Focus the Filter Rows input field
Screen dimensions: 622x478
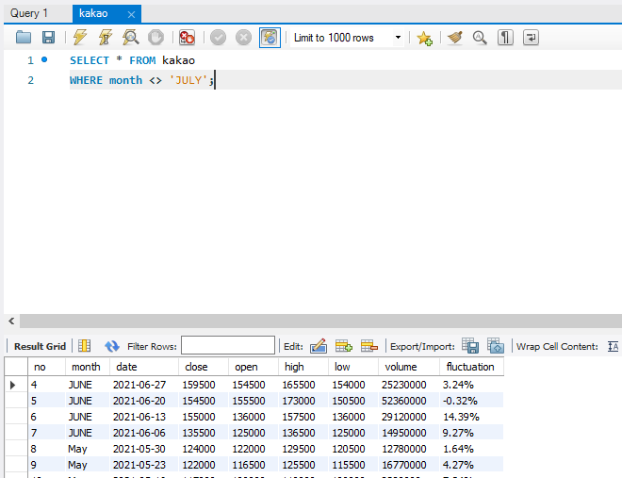228,345
